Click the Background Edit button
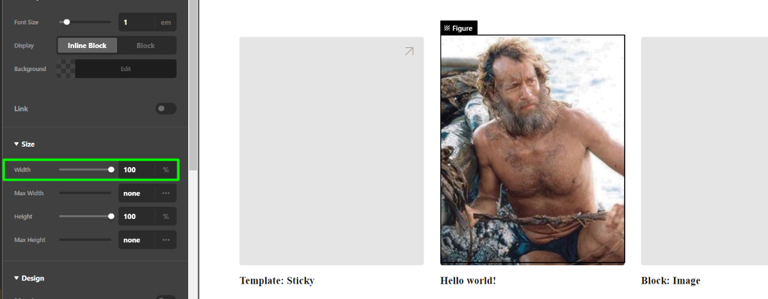Screen dimensions: 768x299 [x=125, y=69]
